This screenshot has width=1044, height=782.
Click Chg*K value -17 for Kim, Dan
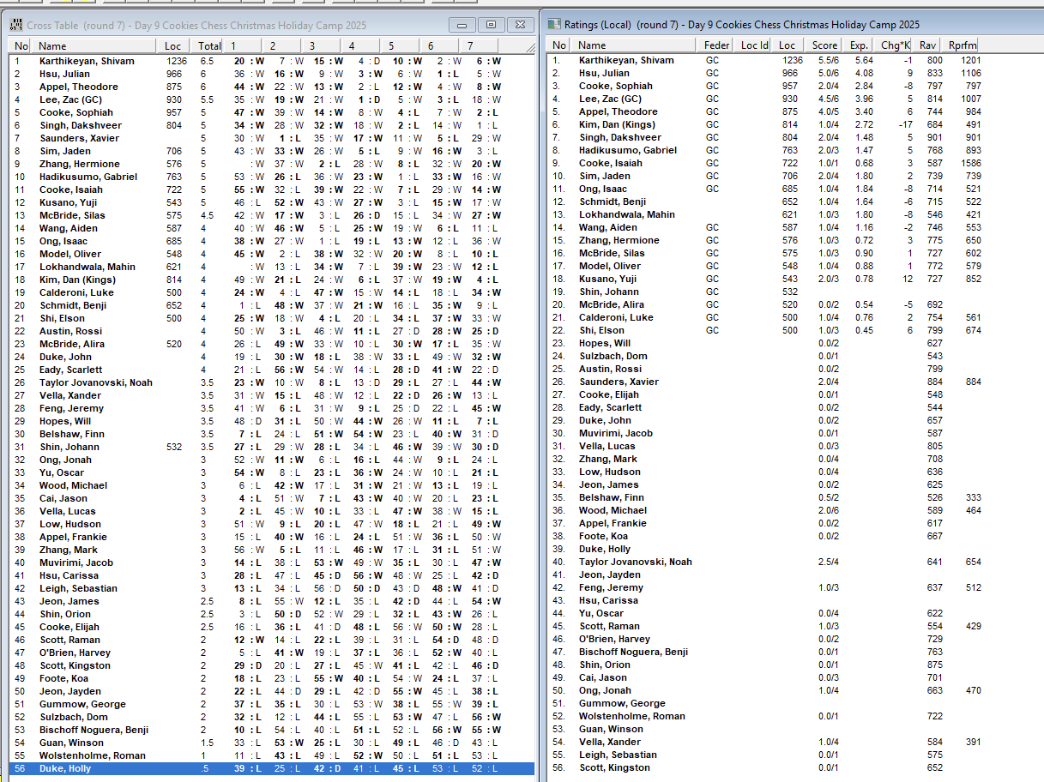click(906, 124)
